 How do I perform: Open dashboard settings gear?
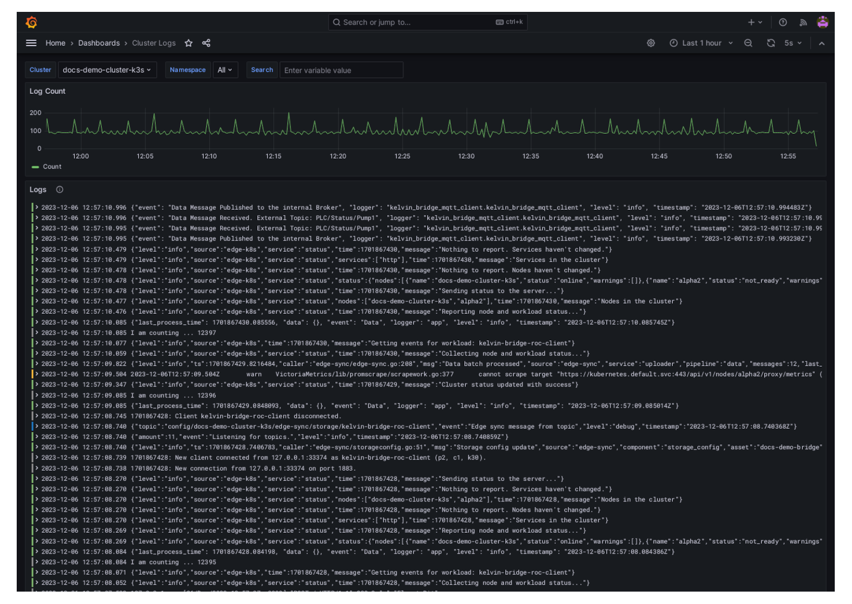coord(651,43)
